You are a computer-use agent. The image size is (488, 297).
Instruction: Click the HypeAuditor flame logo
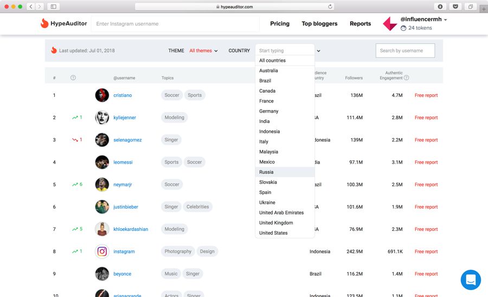[x=44, y=23]
